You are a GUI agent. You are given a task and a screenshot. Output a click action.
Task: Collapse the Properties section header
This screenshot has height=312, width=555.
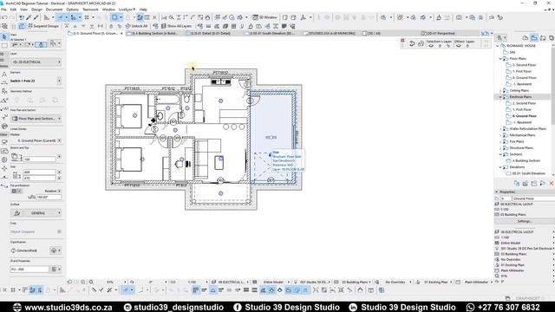[x=497, y=192]
